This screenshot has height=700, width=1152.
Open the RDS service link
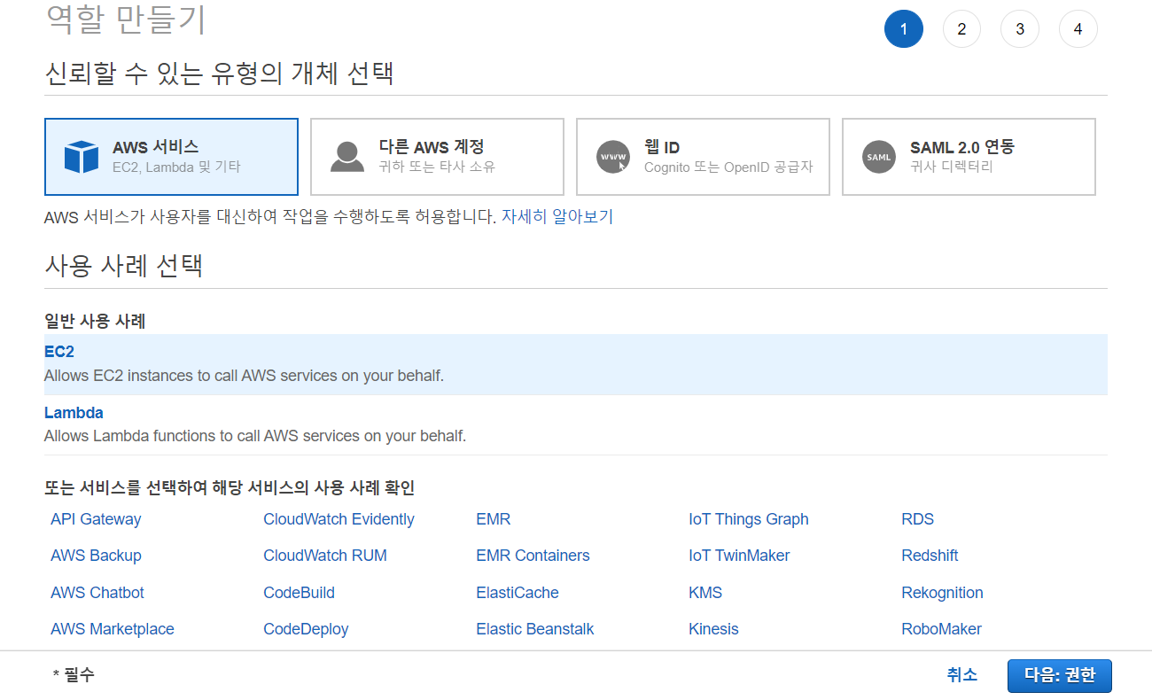(x=918, y=519)
